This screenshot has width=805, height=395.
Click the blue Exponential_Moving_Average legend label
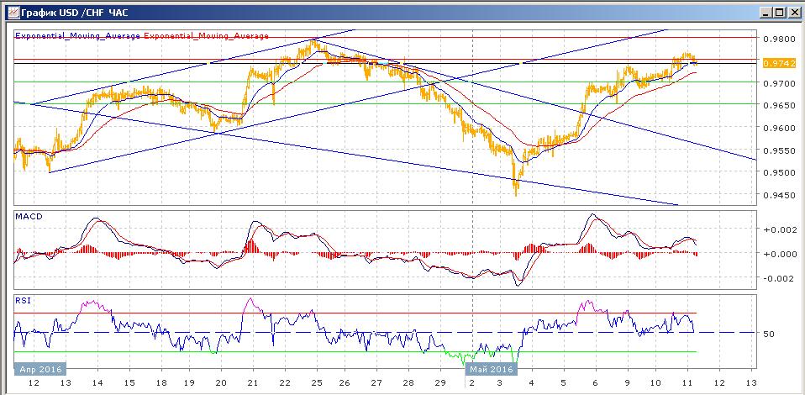78,36
